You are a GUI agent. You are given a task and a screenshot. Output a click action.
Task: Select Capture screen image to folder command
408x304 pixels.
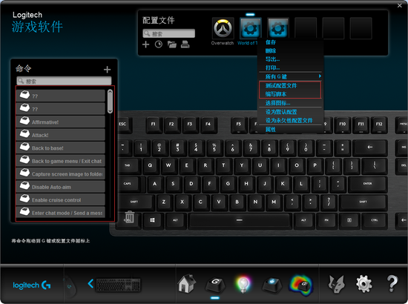click(x=60, y=174)
